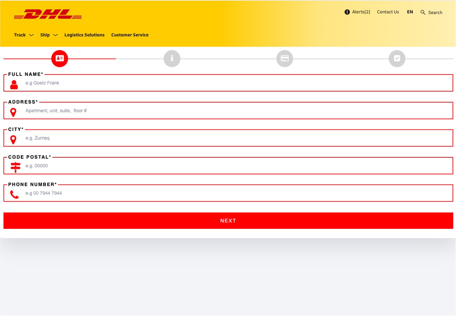The width and height of the screenshot is (456, 316).
Task: Click the payment card step icon
Action: pyautogui.click(x=284, y=58)
